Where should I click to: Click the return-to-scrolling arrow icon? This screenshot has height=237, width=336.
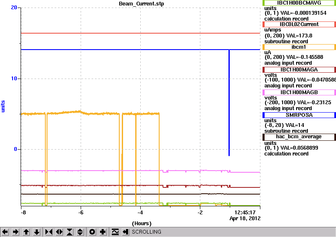coord(126,232)
